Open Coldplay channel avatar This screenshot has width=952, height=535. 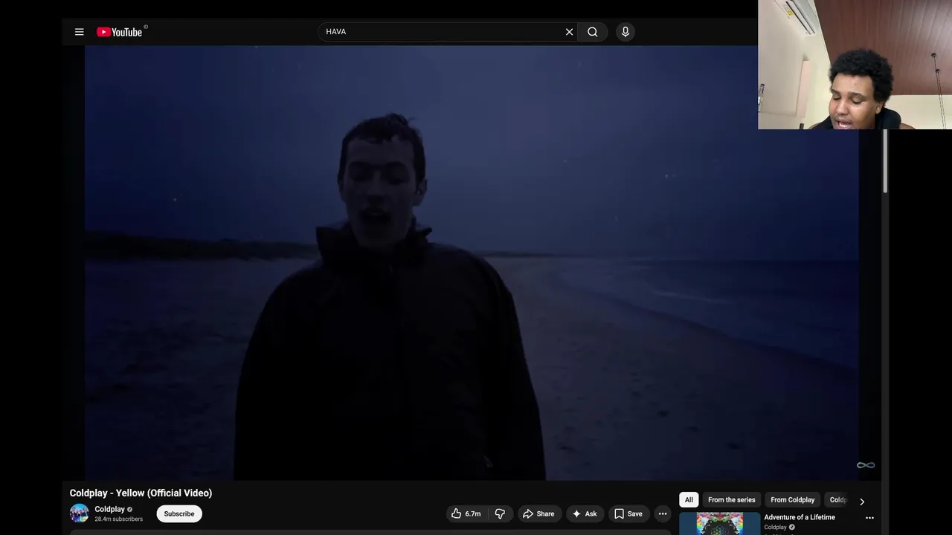(x=79, y=513)
